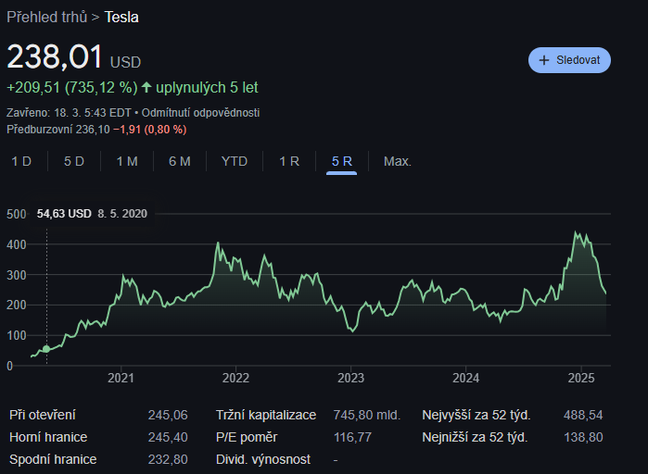The height and width of the screenshot is (474, 648).
Task: Select the 1 D time range tab
Action: (x=21, y=161)
